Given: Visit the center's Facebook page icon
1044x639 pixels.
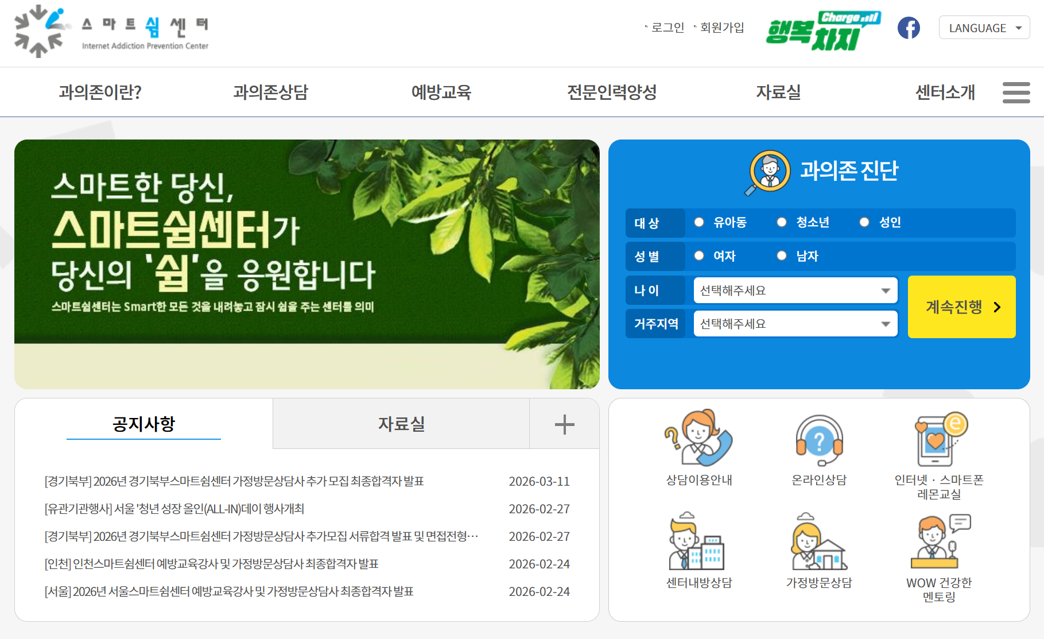Looking at the screenshot, I should click(909, 27).
